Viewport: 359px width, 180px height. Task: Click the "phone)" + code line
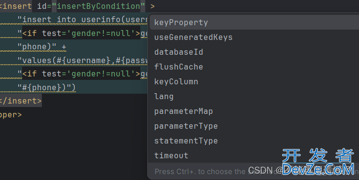pyautogui.click(x=42, y=47)
